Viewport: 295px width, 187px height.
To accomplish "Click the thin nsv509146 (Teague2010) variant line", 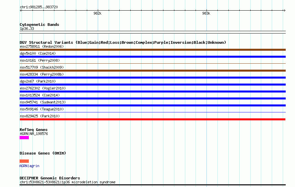I will tap(152, 112).
